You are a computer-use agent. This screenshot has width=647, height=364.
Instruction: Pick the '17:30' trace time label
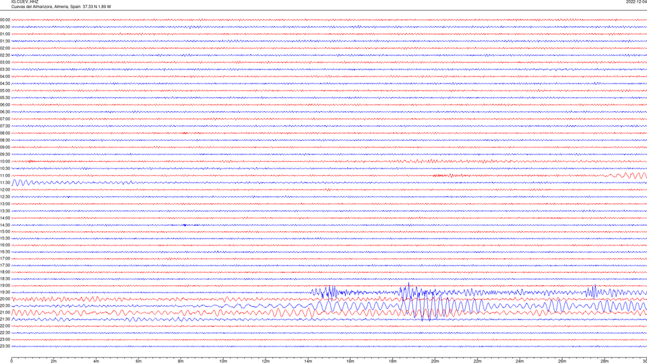[5, 266]
